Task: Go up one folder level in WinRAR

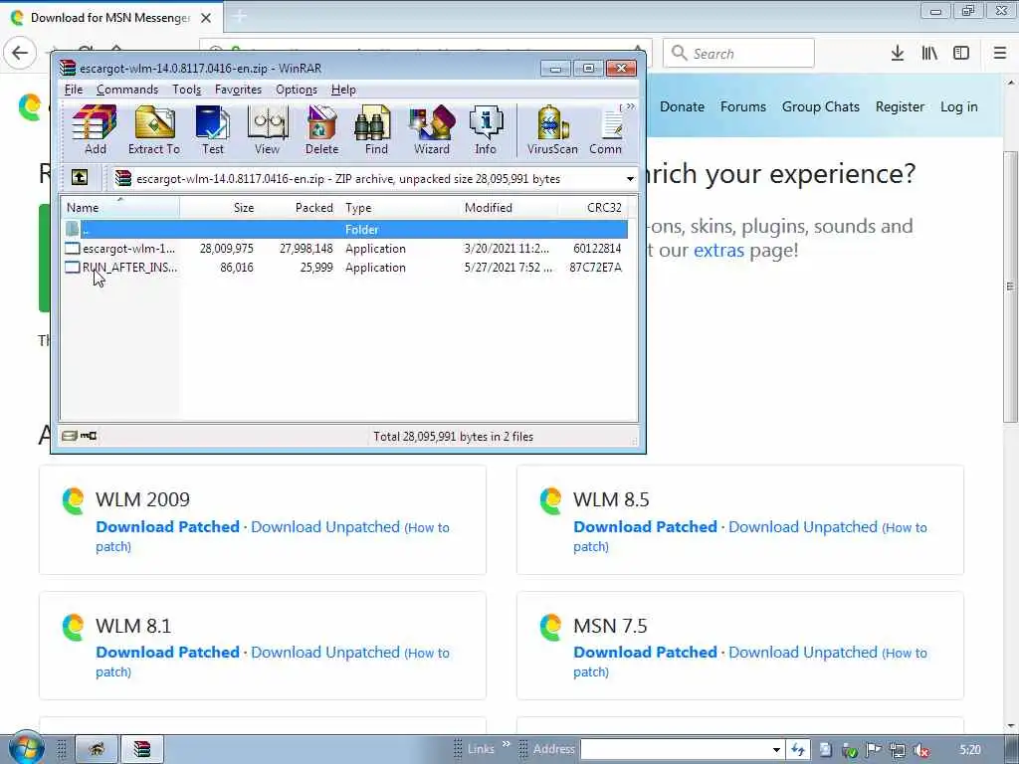Action: [80, 177]
